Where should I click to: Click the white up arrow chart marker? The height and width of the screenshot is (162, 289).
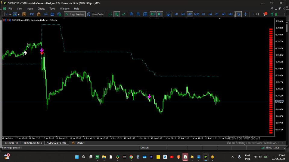25,53
